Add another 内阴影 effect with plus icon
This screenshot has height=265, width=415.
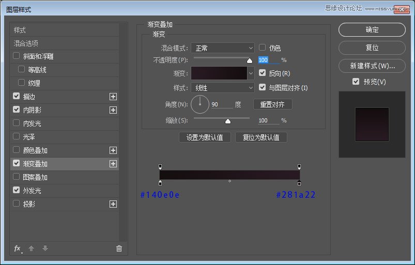coord(113,110)
